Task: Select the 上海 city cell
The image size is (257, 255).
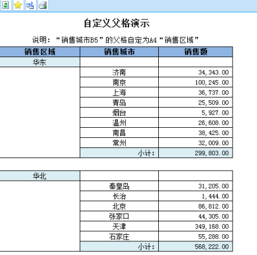Action: [119, 92]
